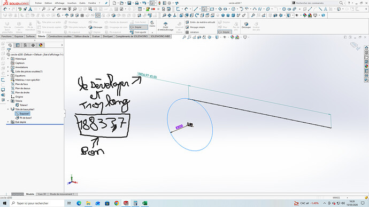Open Vues 3D bottom tab
369x207 pixels.
(x=42, y=194)
